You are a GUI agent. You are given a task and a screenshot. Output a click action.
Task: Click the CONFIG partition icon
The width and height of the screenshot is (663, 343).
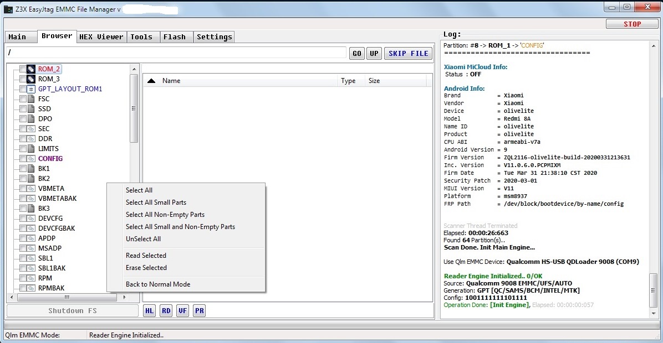(31, 159)
